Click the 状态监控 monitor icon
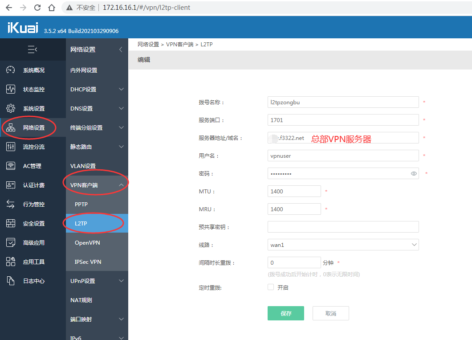Viewport: 472px width, 340px height. 11,89
